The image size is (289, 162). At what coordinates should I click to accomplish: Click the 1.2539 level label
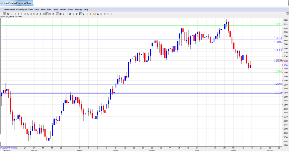coord(278,92)
